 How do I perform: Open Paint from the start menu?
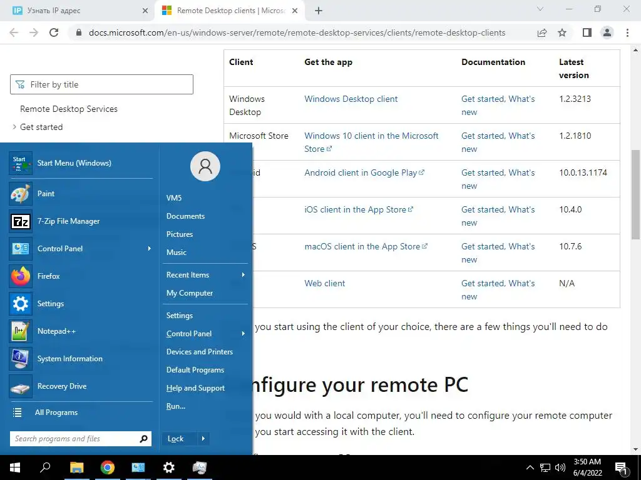pyautogui.click(x=81, y=194)
